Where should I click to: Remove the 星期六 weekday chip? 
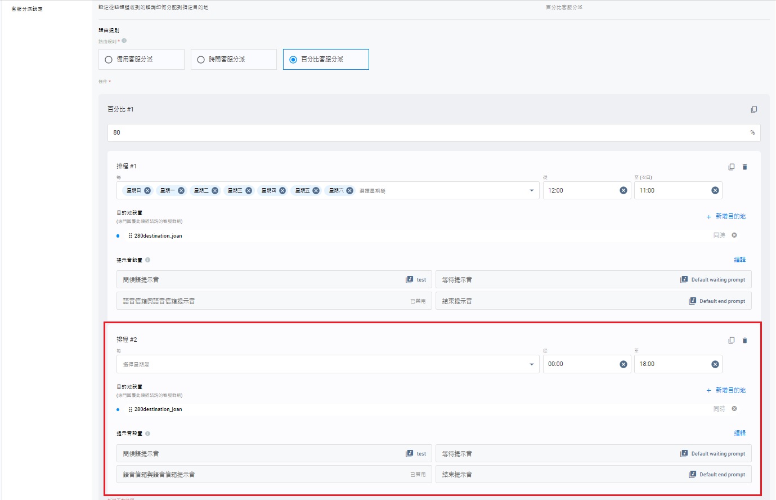(350, 190)
